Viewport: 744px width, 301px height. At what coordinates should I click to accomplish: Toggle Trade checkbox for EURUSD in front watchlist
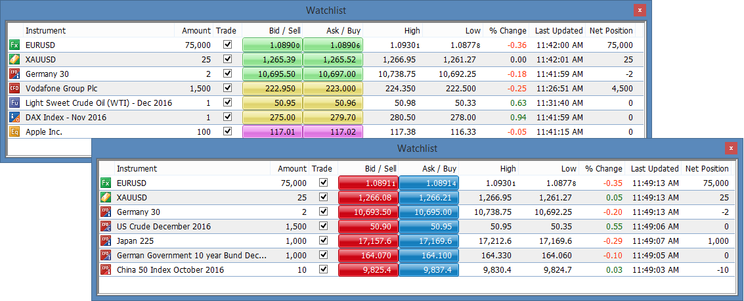point(324,182)
